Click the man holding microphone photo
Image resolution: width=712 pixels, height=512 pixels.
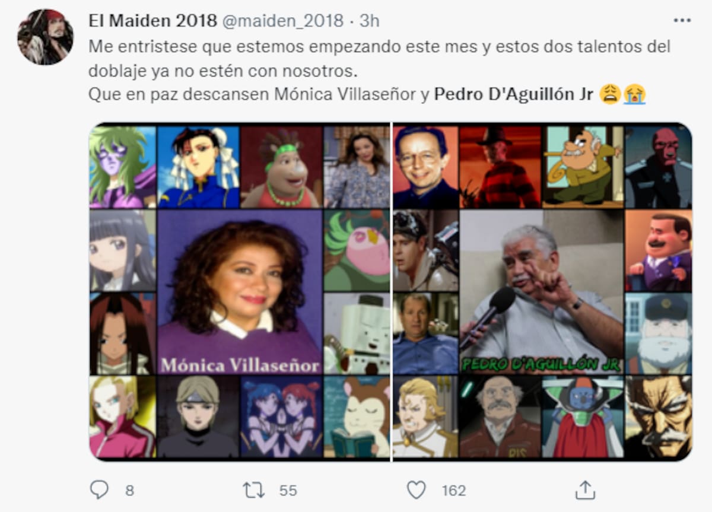click(542, 292)
